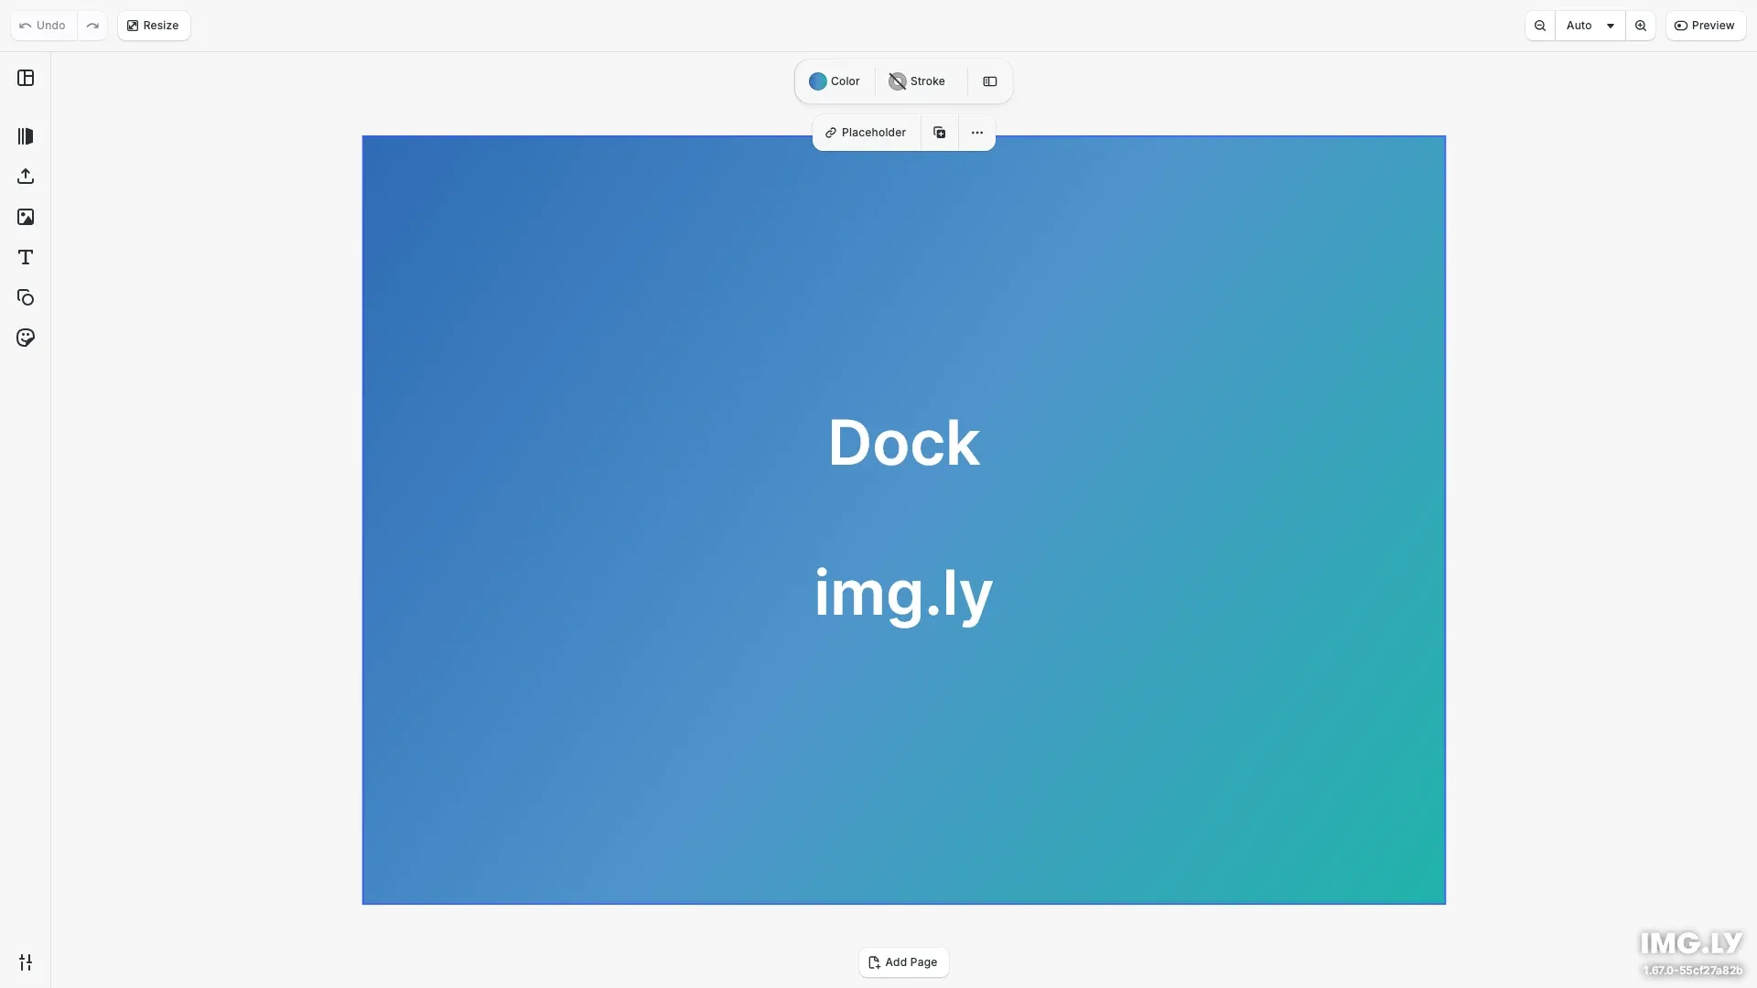The width and height of the screenshot is (1757, 988).
Task: Open the Images library panel
Action: click(25, 216)
